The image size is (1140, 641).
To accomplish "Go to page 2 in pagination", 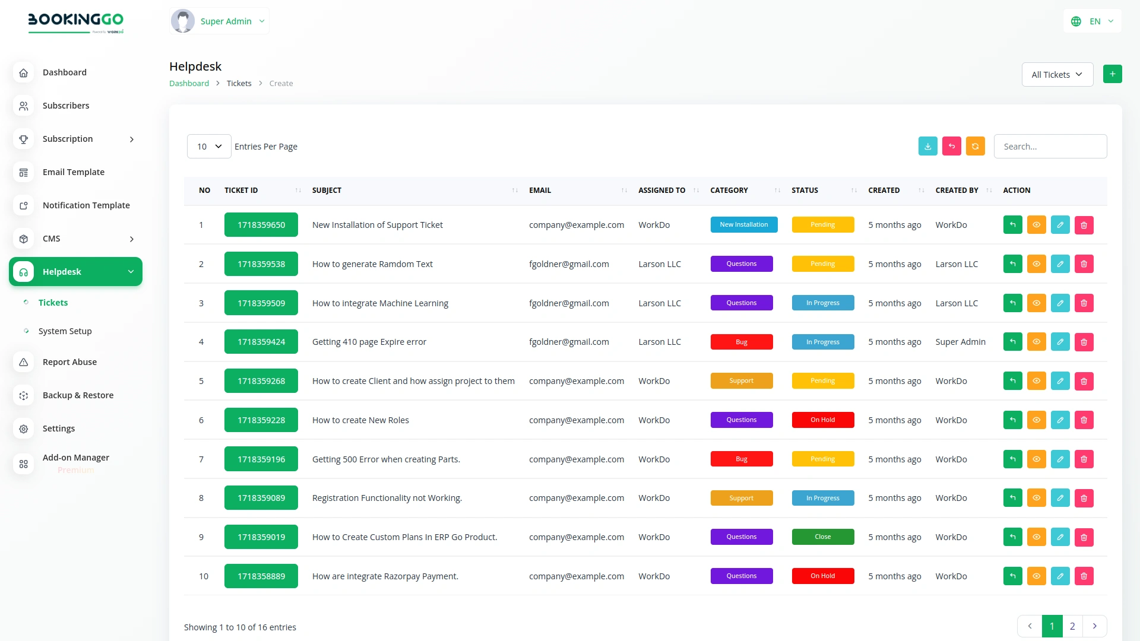I will [1072, 626].
